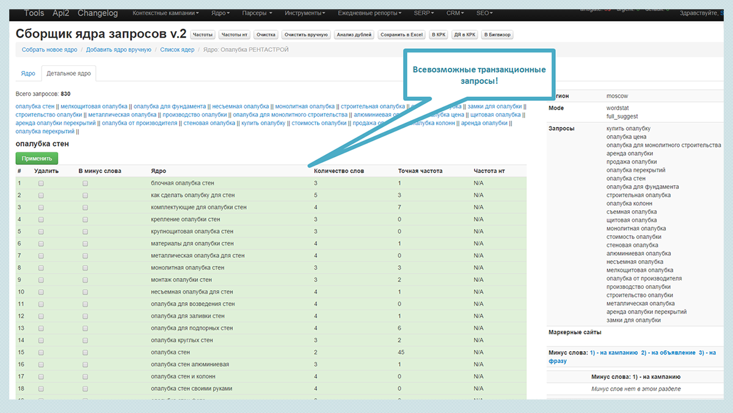Click the В КРК button

click(438, 35)
